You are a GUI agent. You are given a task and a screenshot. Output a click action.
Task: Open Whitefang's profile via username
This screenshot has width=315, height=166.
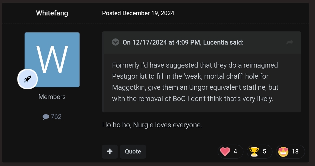[x=52, y=13]
